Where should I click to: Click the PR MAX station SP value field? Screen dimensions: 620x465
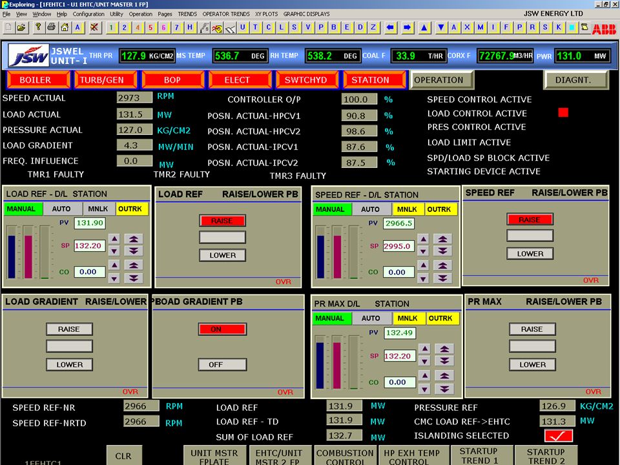coord(400,356)
